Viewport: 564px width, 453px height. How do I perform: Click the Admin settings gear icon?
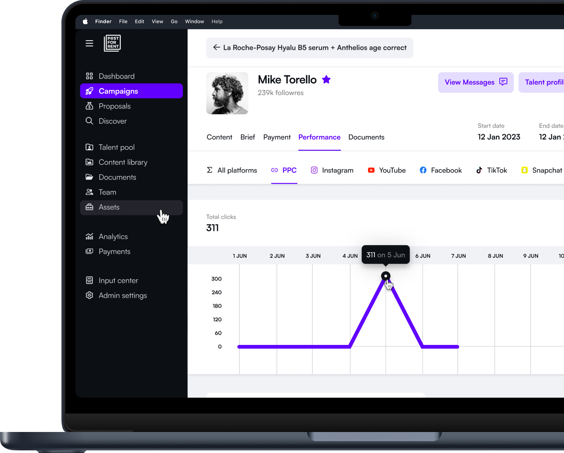click(89, 295)
